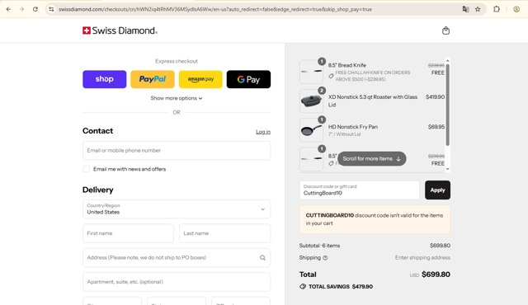Go back to the previous page
Screen dimensions: 528x305
click(x=8, y=9)
